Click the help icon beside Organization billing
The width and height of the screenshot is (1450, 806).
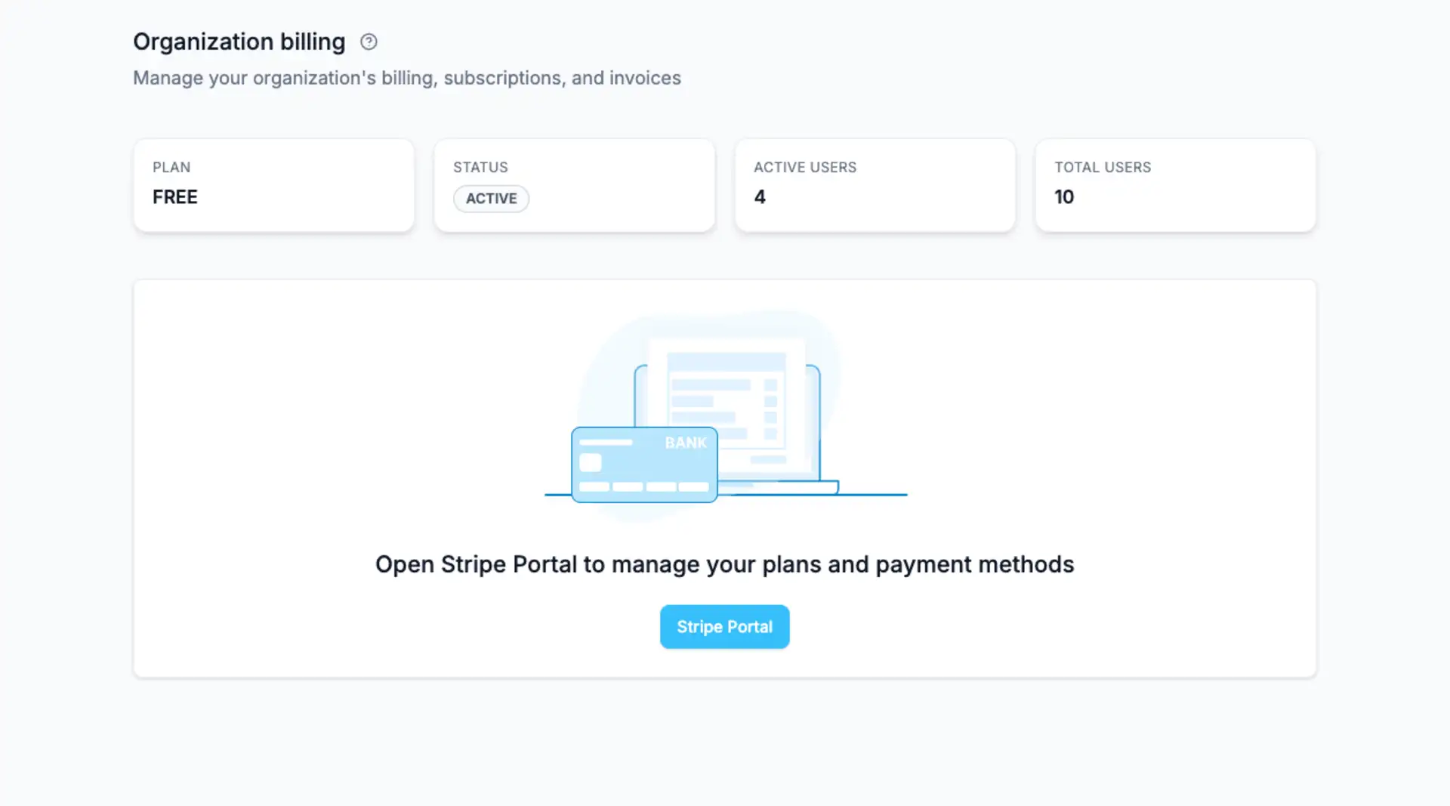(x=369, y=42)
